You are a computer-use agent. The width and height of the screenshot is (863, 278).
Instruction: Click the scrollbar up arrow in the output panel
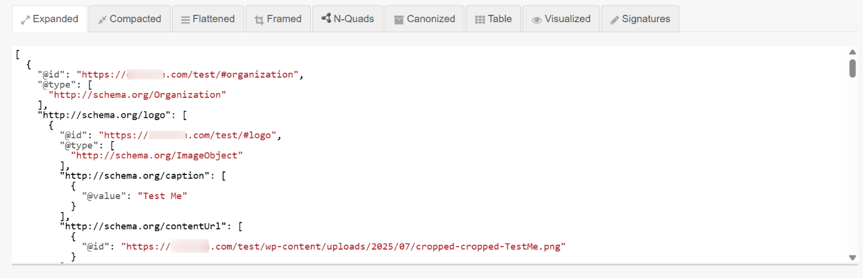pos(853,52)
